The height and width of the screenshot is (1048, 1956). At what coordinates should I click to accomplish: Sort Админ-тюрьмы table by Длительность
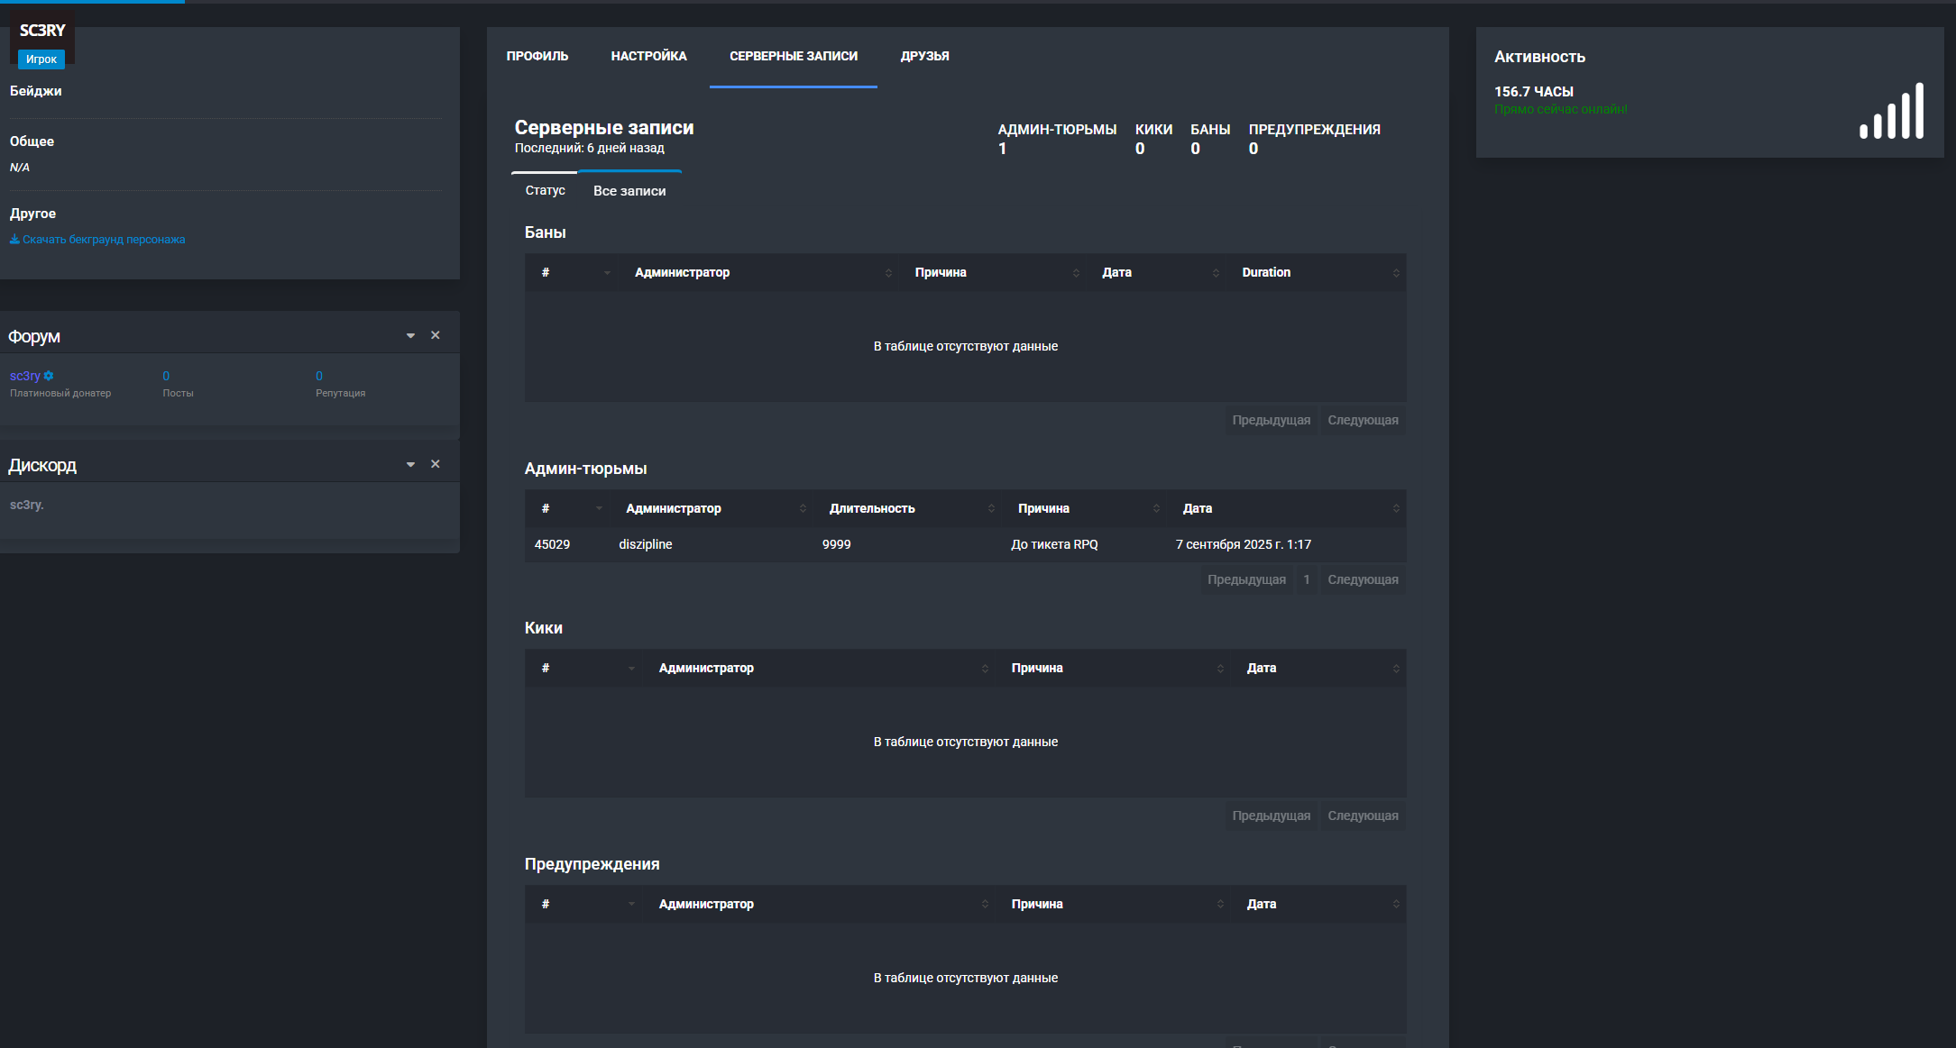tap(908, 508)
